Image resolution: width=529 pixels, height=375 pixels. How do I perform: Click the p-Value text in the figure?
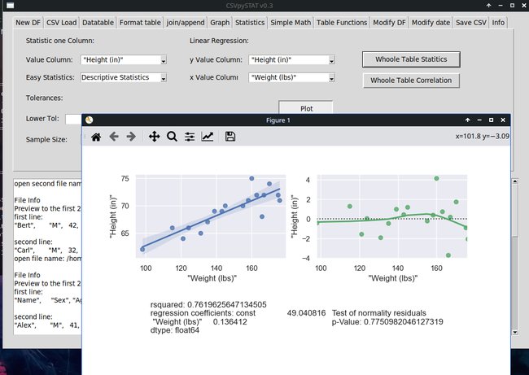point(387,321)
